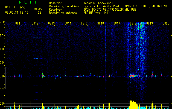172x109 pixels.
Task: Click the 0.6 kHz axis label
Action: 2,104
